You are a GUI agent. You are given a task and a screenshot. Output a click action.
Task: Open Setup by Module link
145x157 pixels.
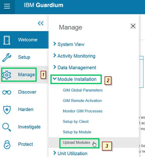pos(77,132)
